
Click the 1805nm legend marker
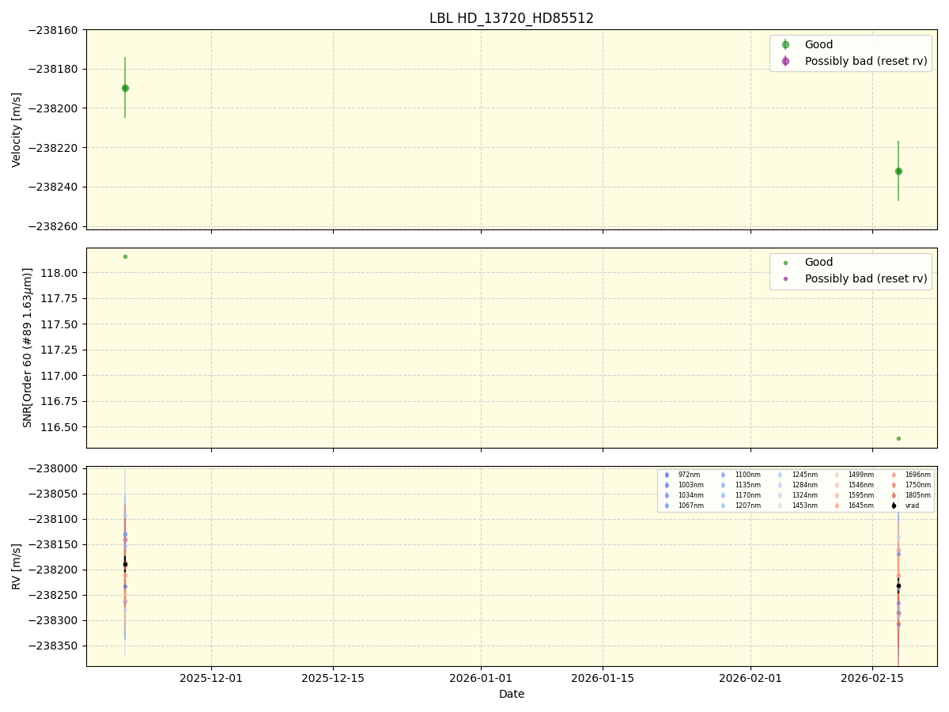click(x=894, y=495)
